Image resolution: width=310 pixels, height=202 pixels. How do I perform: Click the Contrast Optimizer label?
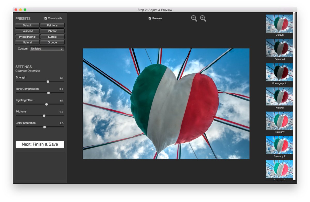coord(28,71)
